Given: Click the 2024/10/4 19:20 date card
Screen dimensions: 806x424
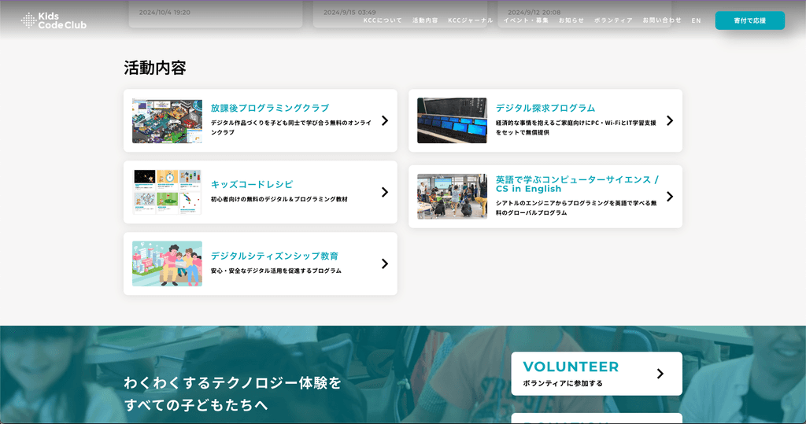Looking at the screenshot, I should 216,13.
